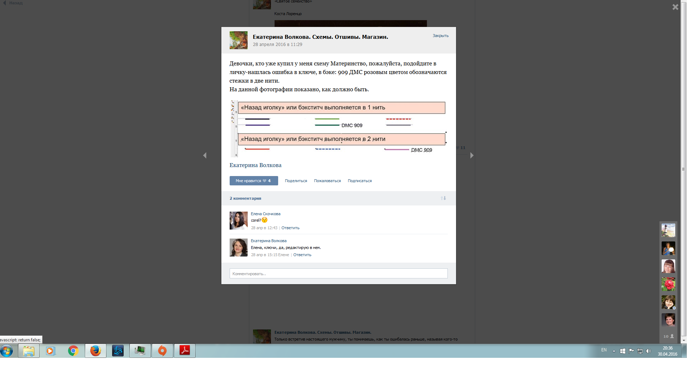Reply to Елена Скочкова's comment
This screenshot has height=388, width=690.
pos(290,228)
